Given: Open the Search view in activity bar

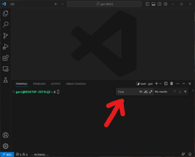Looking at the screenshot, I should click(x=6, y=24).
